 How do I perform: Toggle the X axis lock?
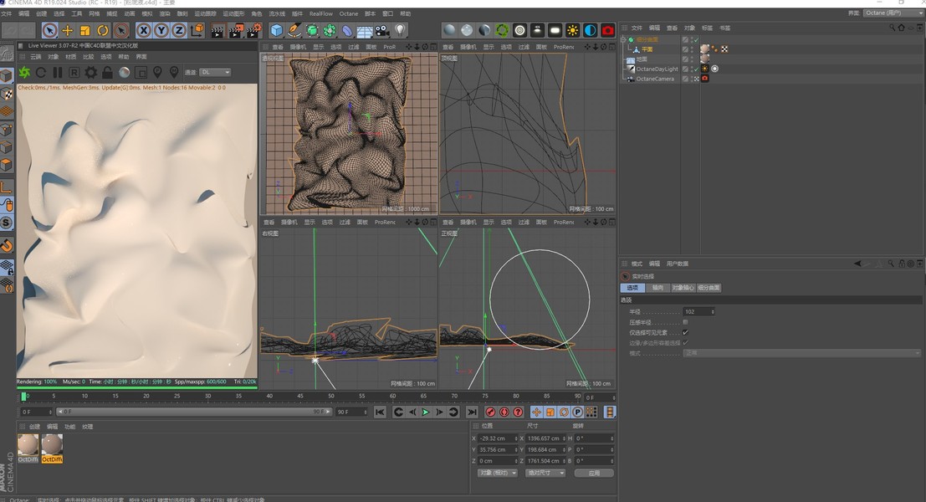coord(143,30)
